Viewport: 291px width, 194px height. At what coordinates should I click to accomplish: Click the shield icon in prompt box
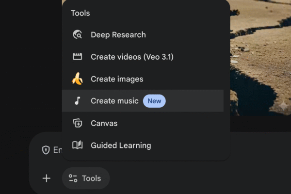tap(46, 150)
